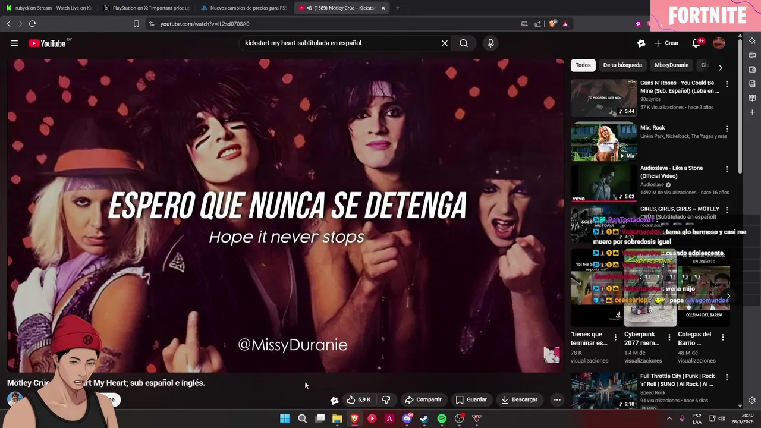Bookmark this page in address bar
The width and height of the screenshot is (761, 428).
[136, 24]
